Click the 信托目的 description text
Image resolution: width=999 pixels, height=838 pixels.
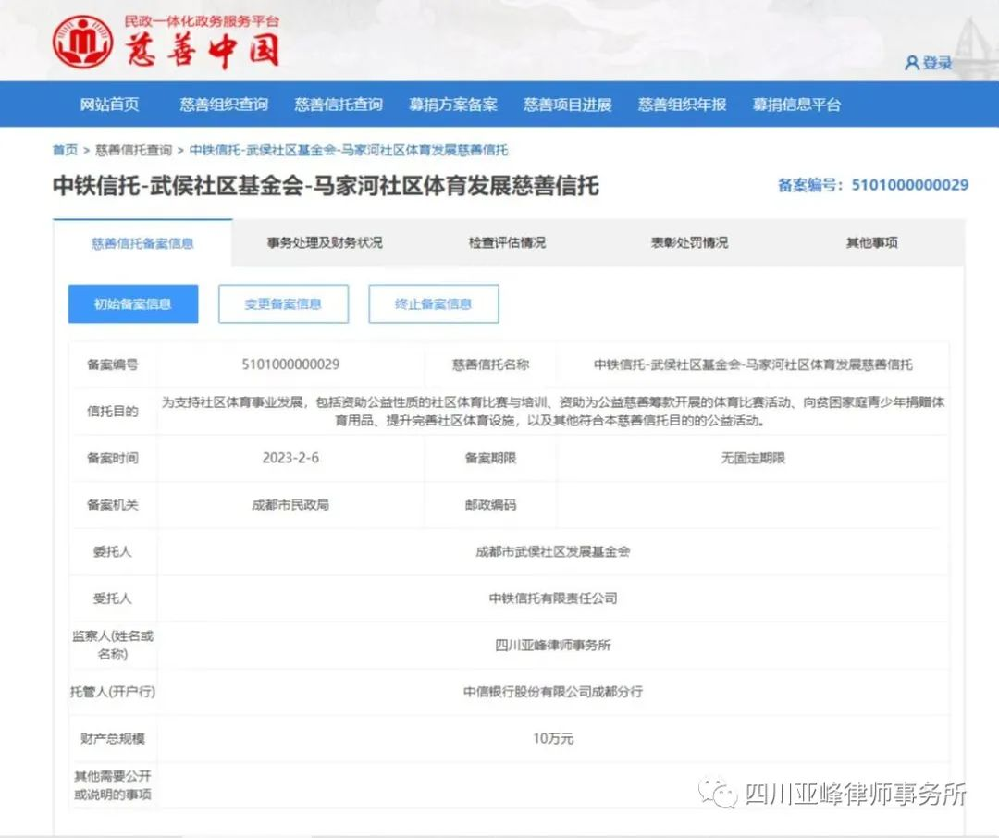click(553, 411)
